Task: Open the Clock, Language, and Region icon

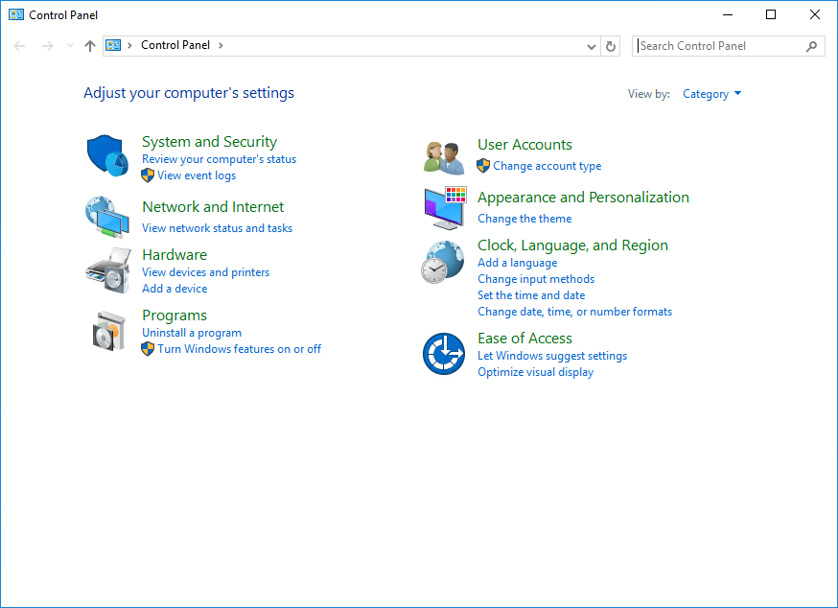Action: click(x=442, y=262)
